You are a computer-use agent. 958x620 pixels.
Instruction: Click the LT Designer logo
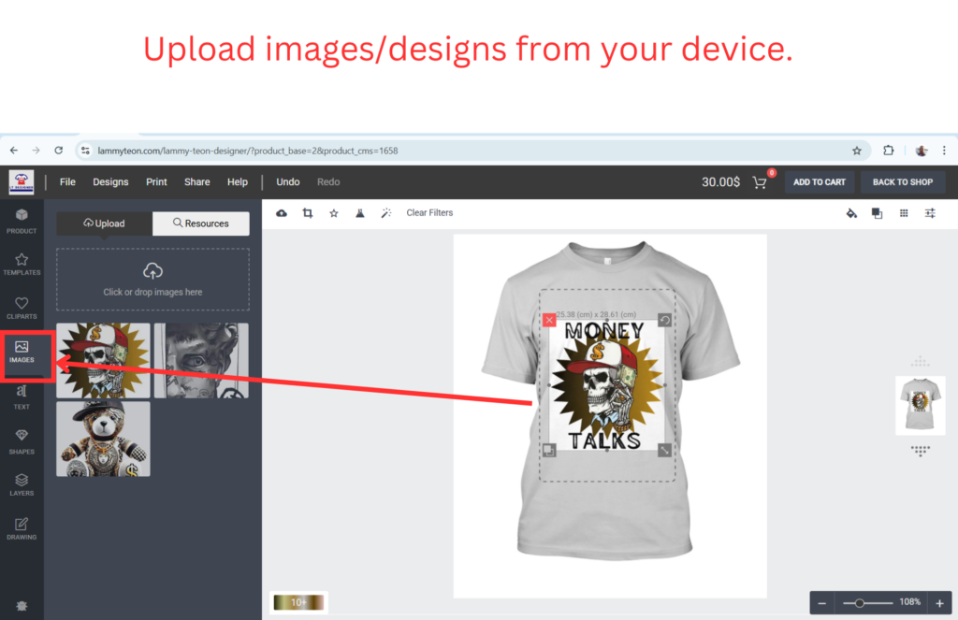[22, 182]
